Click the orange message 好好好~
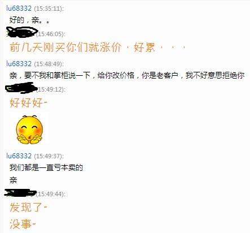The width and height of the screenshot is (250, 233). [x=28, y=103]
